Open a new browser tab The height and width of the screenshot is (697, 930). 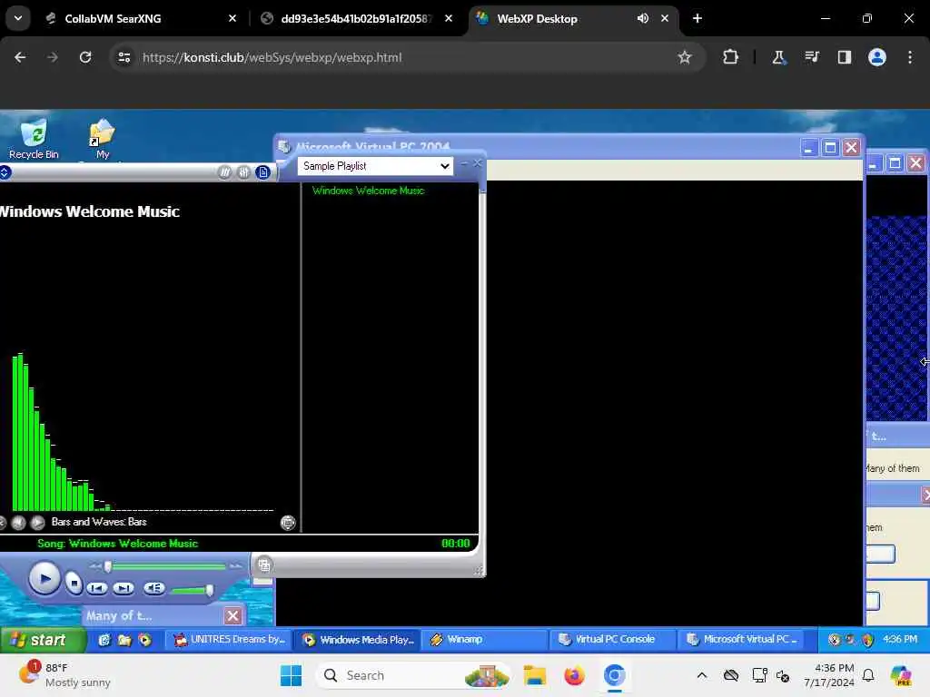point(697,18)
